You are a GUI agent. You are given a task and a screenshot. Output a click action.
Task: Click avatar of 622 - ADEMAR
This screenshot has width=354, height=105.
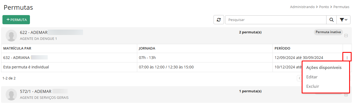point(11,36)
